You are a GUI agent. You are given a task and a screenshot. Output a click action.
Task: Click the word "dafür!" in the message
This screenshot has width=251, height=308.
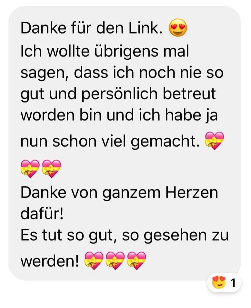[x=42, y=214]
